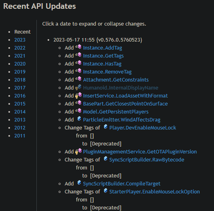Open the BasePart.GetClosestPointOnSurface link
Viewport: 214px width, 211px height.
125,104
